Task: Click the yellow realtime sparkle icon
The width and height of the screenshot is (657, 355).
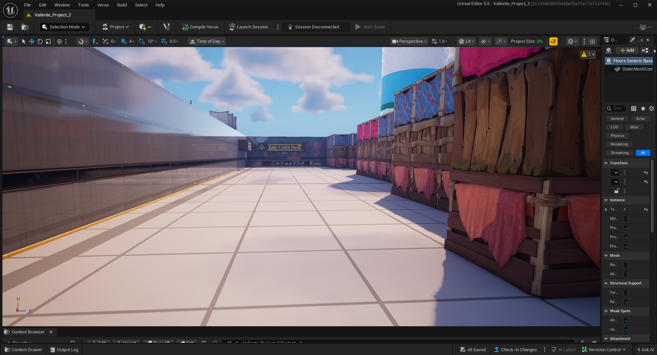Action: (x=553, y=41)
